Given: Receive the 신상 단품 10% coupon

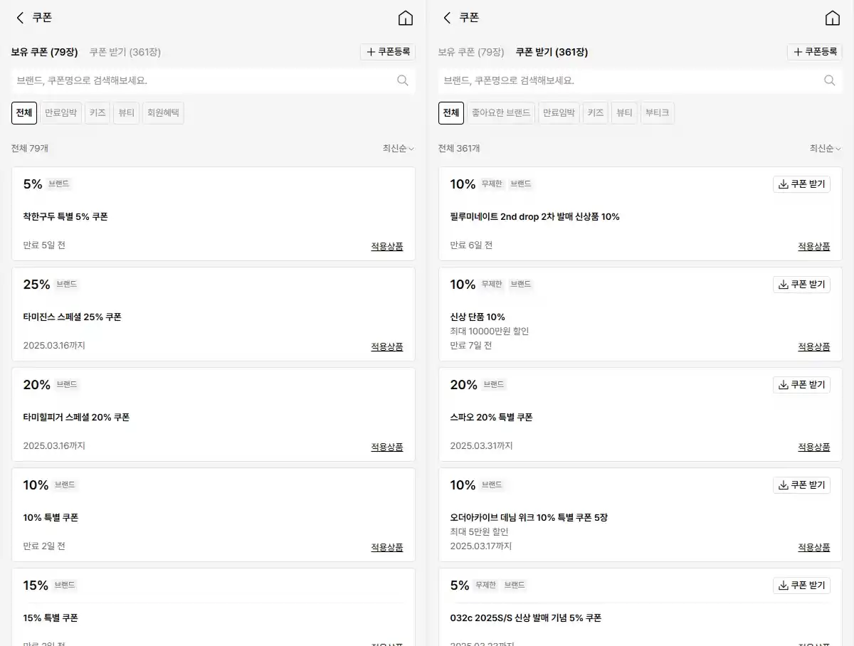Looking at the screenshot, I should point(801,284).
